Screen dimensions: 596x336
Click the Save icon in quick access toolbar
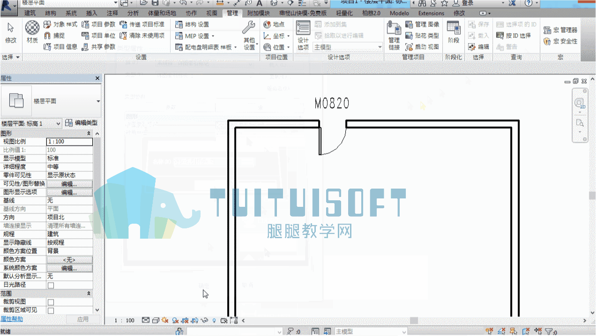pos(155,3)
